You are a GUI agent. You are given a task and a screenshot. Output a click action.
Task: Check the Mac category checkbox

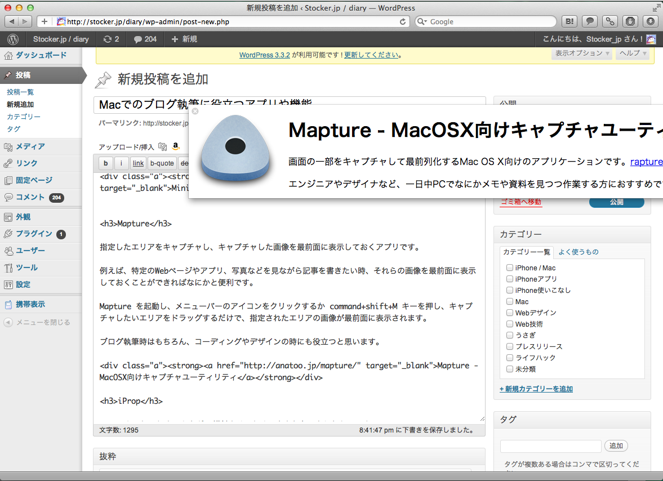click(510, 301)
